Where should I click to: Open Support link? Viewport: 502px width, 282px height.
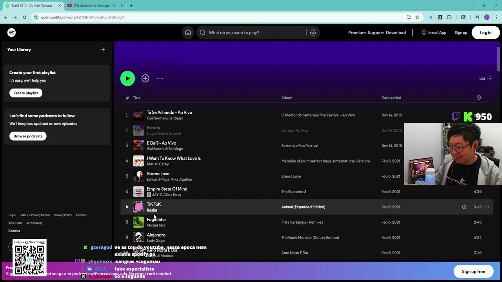[x=376, y=33]
